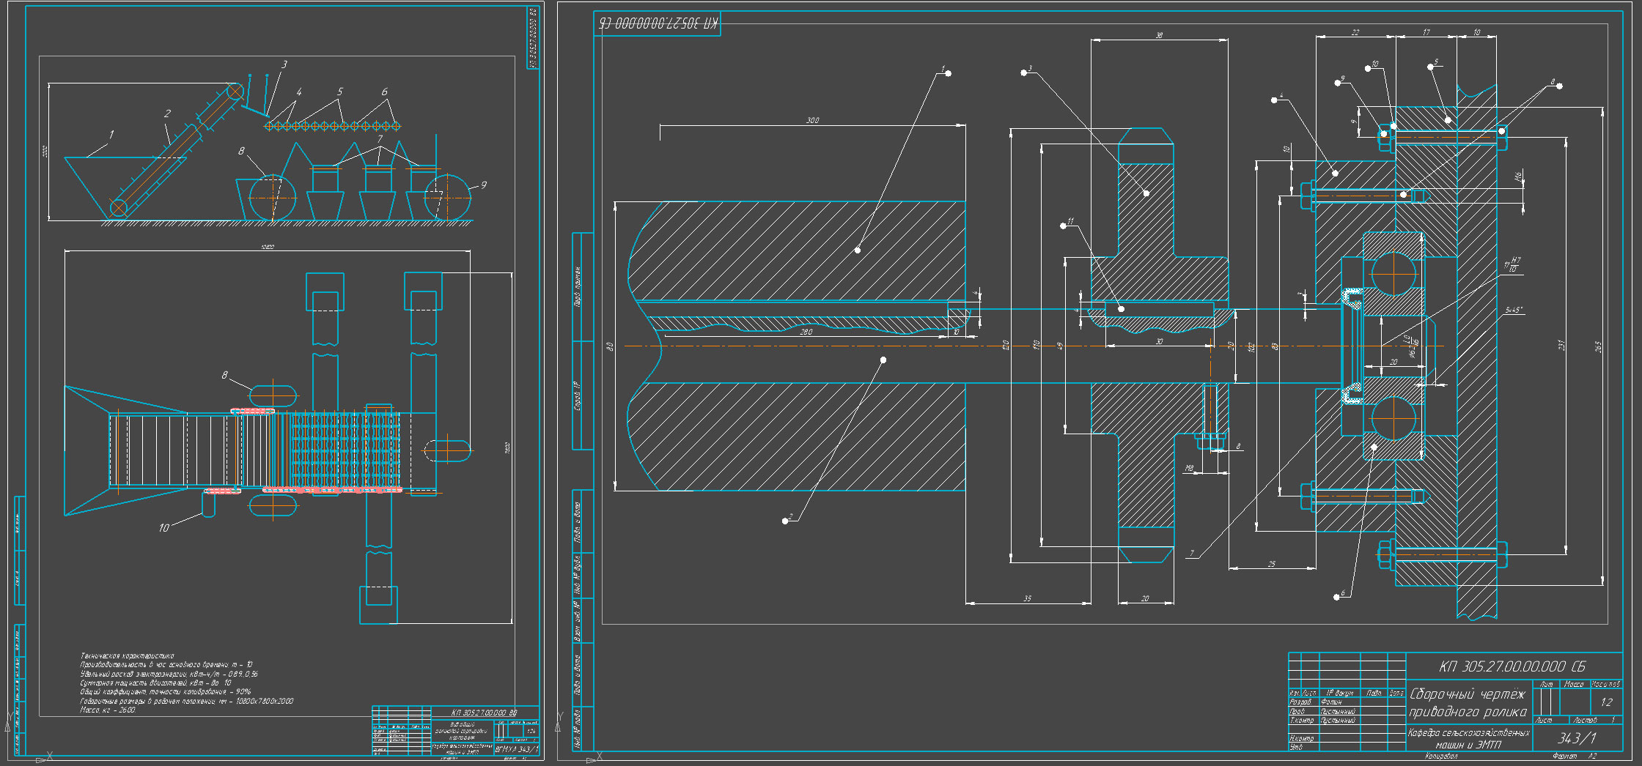Click the 231 vertical dimension on the right side
Image resolution: width=1642 pixels, height=766 pixels.
tap(1561, 344)
